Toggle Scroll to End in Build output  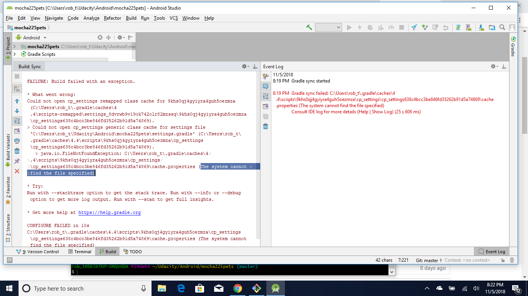coord(17,131)
